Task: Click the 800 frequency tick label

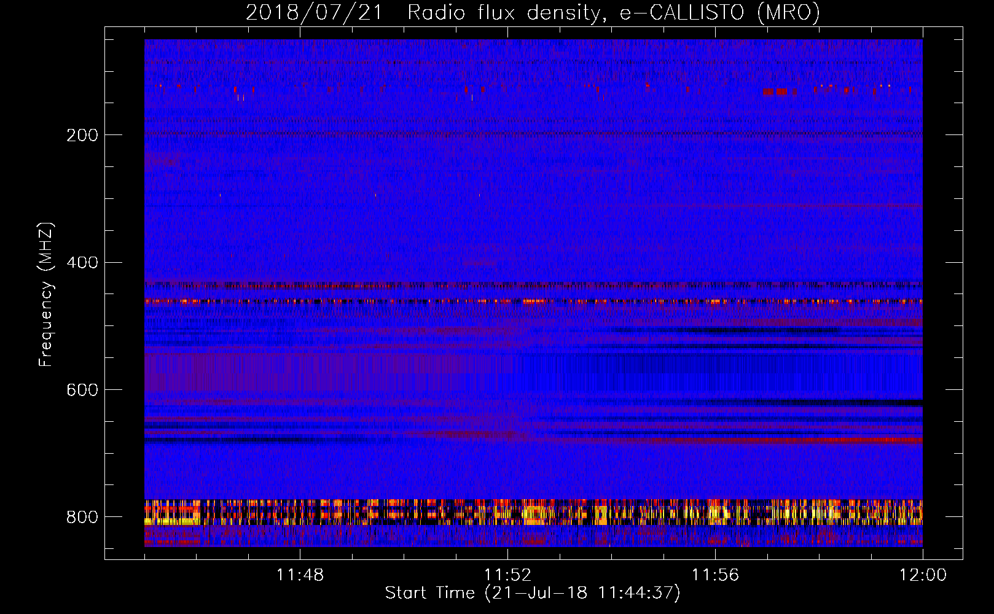Action: [82, 518]
